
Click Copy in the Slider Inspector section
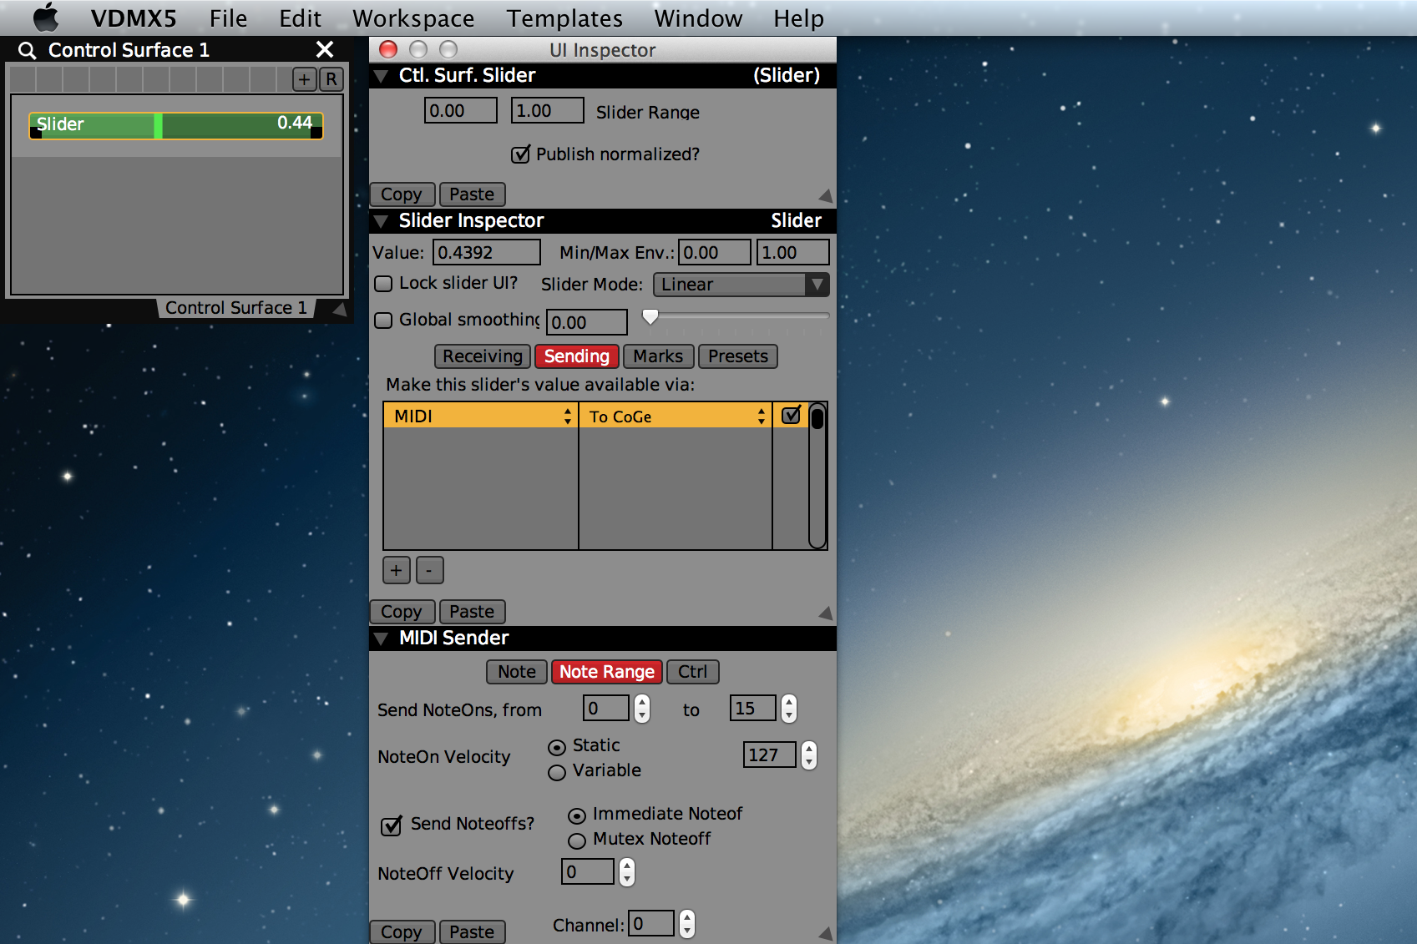coord(402,612)
